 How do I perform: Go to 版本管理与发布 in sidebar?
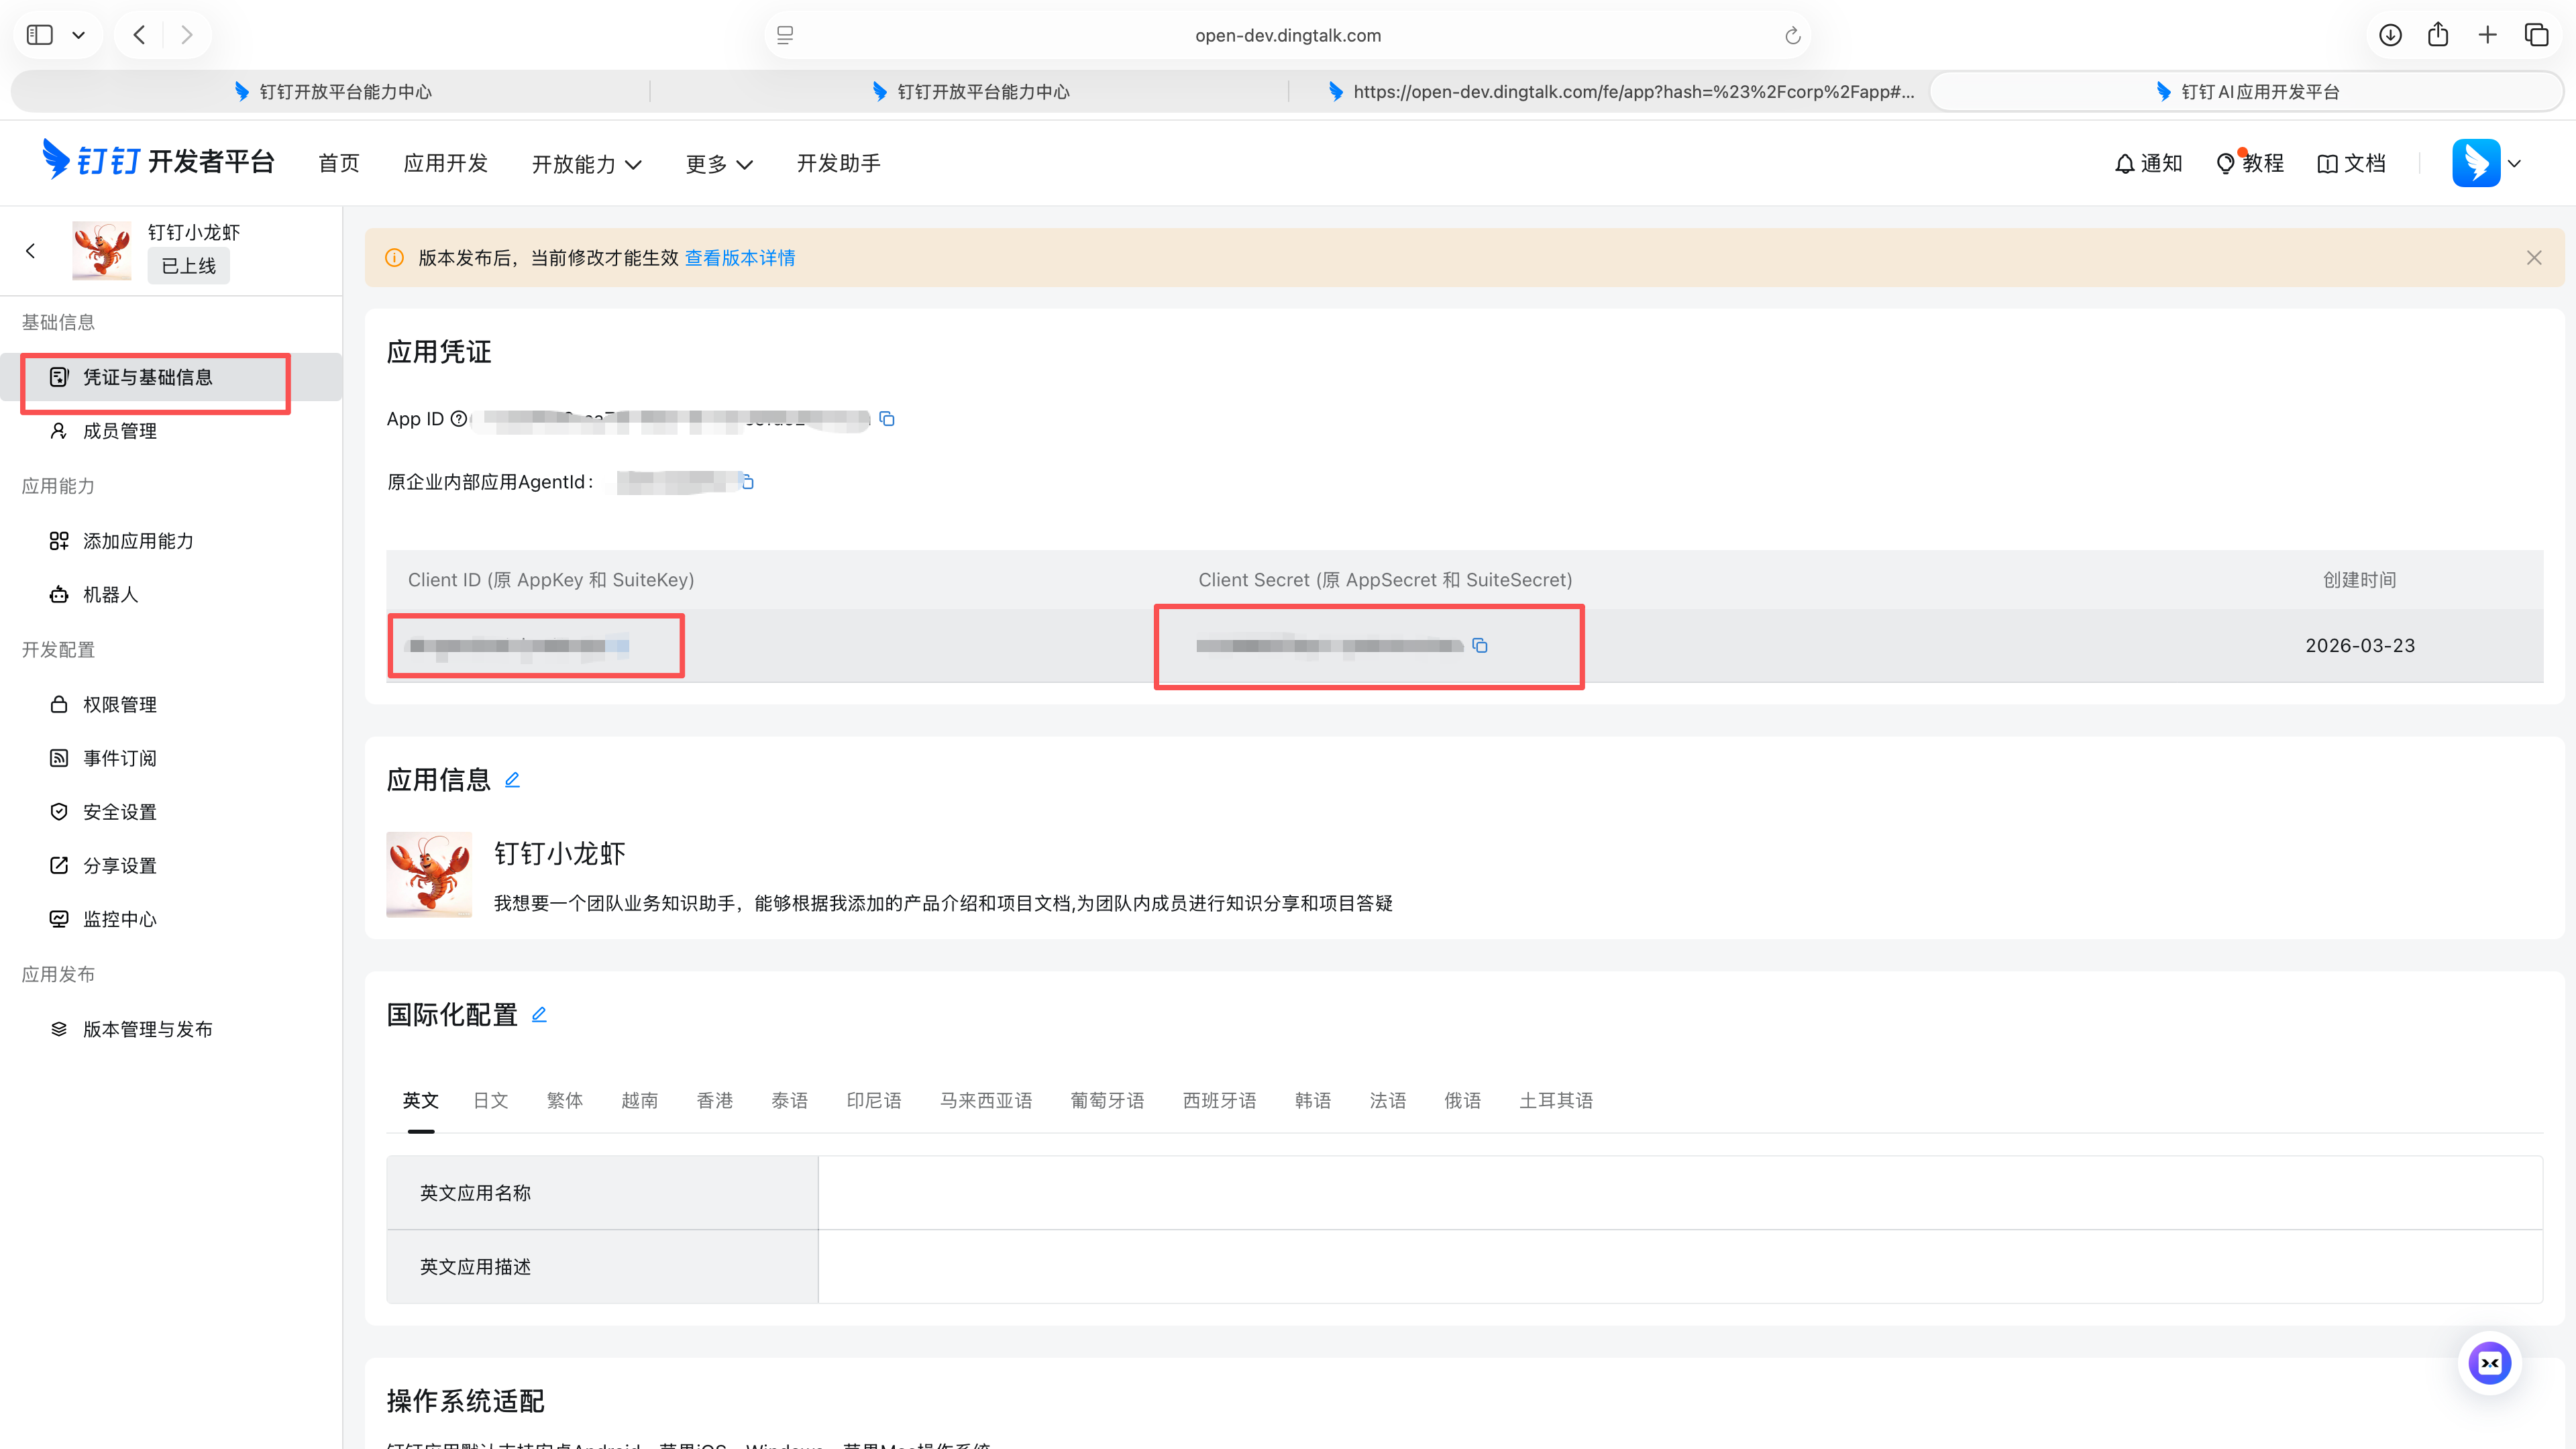pos(148,1028)
